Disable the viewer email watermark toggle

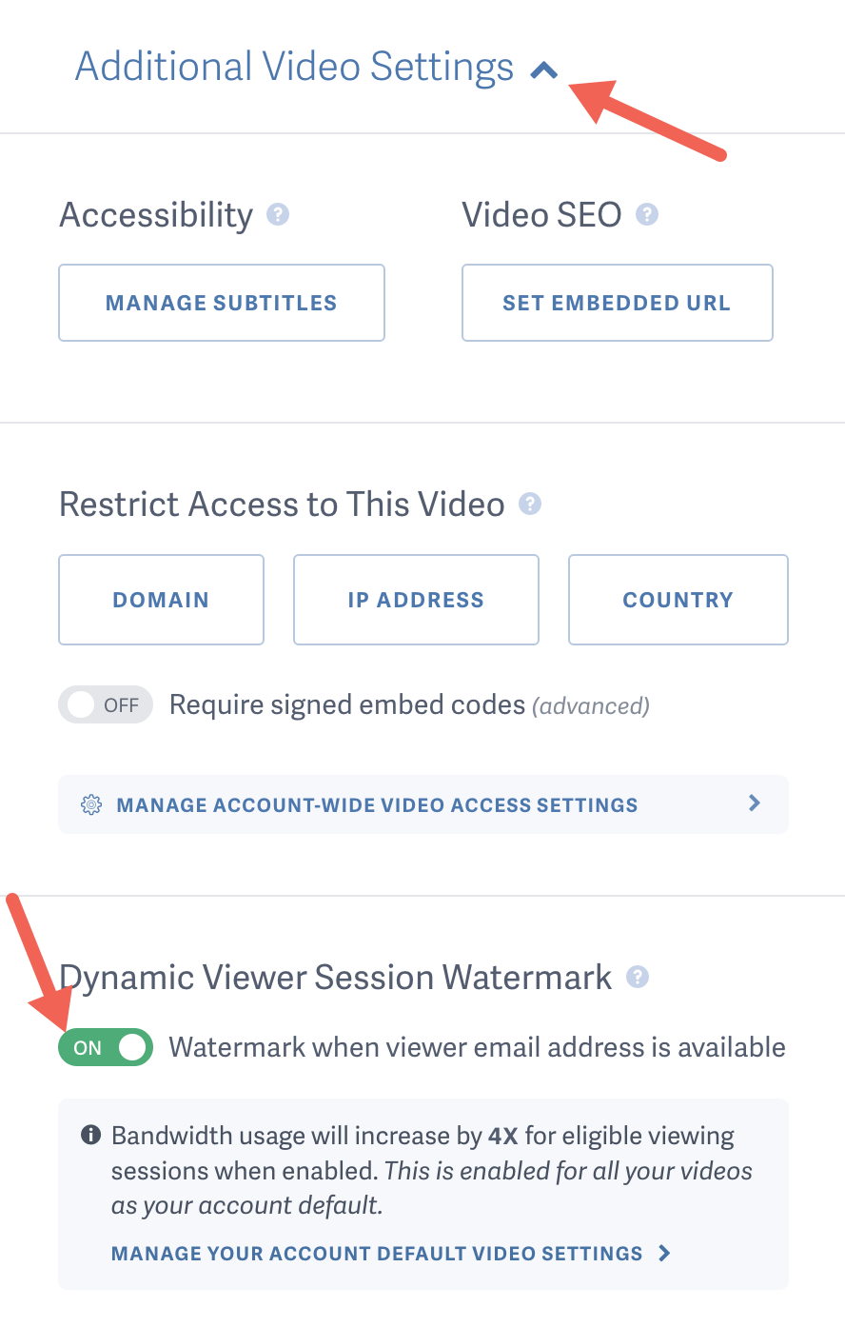[x=105, y=1046]
